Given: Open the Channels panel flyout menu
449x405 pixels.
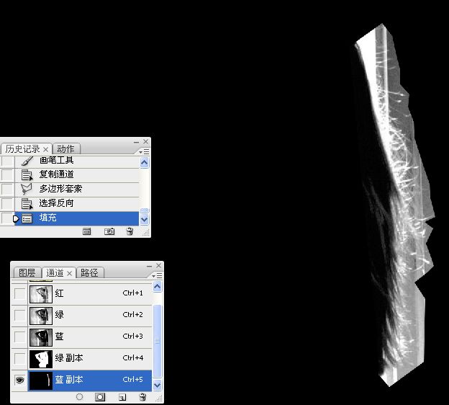Looking at the screenshot, I should coord(157,275).
